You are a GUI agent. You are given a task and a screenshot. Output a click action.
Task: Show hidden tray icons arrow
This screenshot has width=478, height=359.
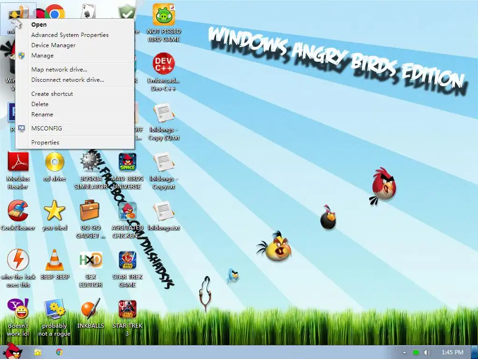(405, 352)
